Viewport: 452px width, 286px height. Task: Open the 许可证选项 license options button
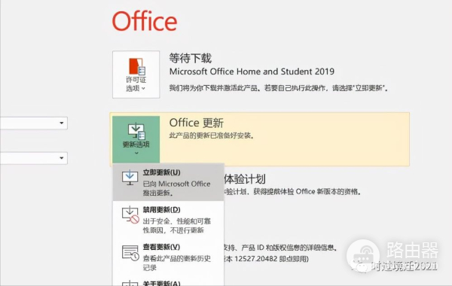pyautogui.click(x=136, y=75)
